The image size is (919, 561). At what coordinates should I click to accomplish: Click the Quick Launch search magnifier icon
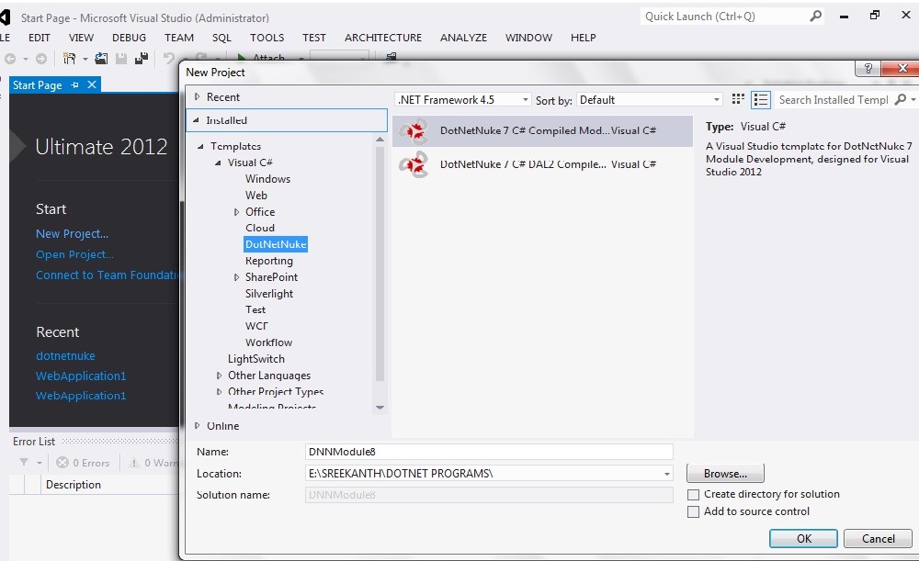click(815, 17)
